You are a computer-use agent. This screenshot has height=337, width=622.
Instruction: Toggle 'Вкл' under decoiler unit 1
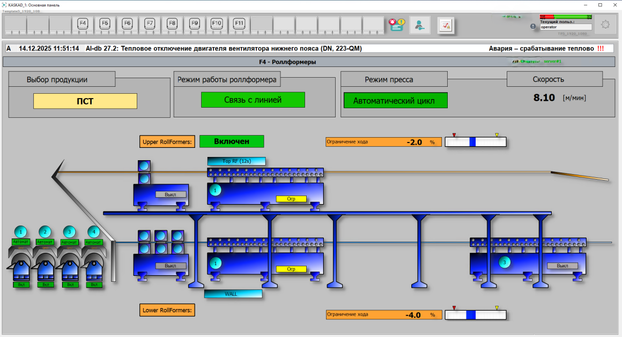tap(21, 284)
